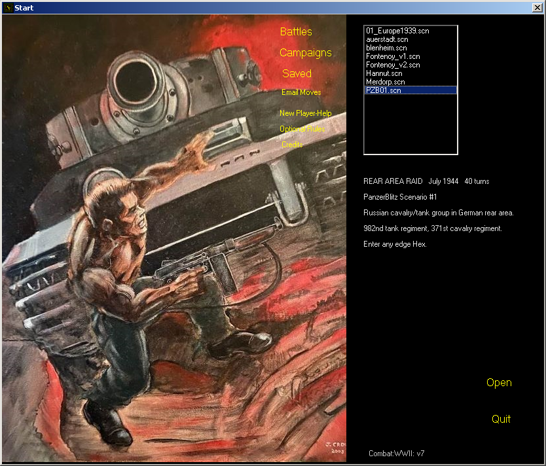Click the Open button
The height and width of the screenshot is (466, 546).
tap(499, 382)
